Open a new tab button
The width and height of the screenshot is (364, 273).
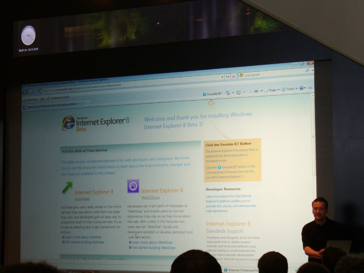pyautogui.click(x=87, y=103)
